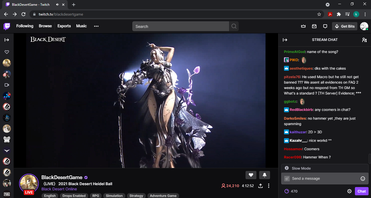
Task: Click the channel points balance 470
Action: pyautogui.click(x=291, y=191)
